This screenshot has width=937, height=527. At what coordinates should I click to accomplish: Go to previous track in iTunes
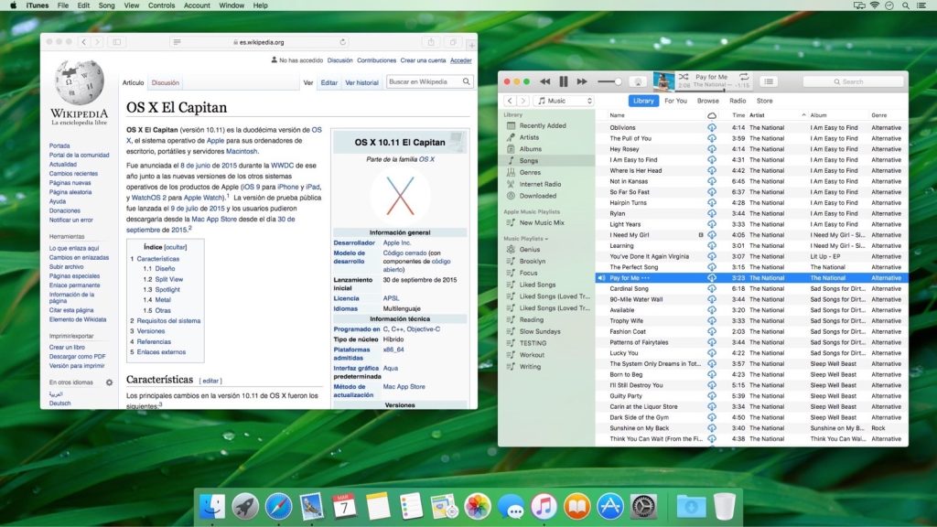tap(545, 81)
